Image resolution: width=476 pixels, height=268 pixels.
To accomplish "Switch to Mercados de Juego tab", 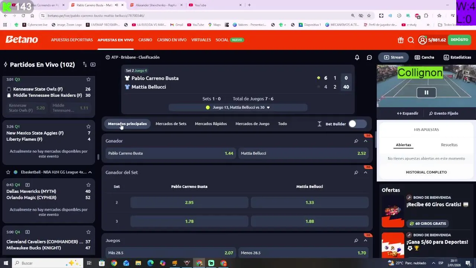I will (x=253, y=124).
